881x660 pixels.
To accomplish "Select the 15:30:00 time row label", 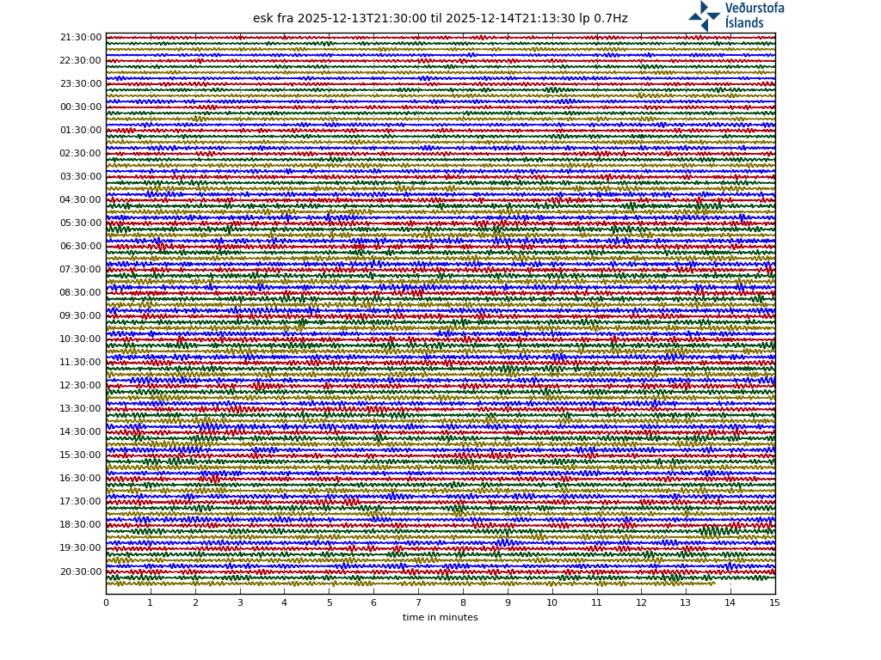I will pyautogui.click(x=81, y=455).
